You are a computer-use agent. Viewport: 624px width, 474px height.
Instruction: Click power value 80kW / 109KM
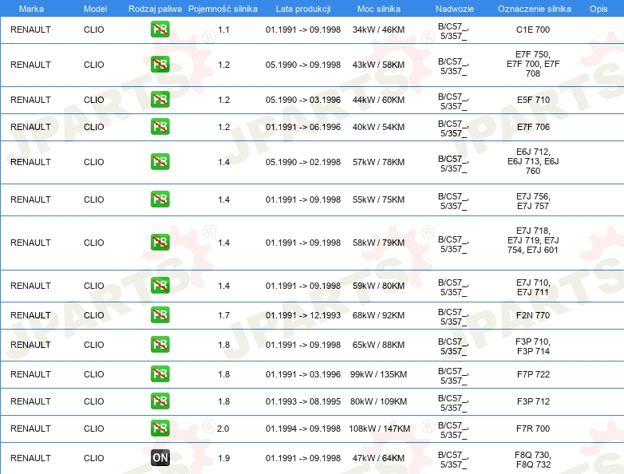378,401
